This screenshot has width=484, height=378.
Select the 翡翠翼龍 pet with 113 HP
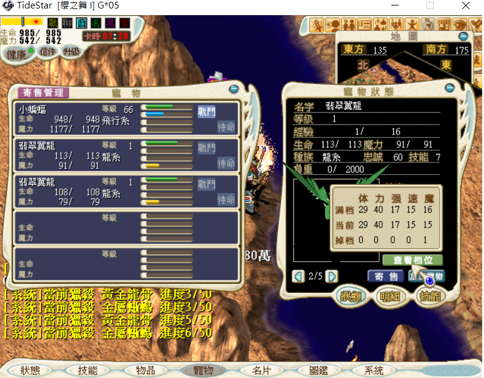pos(127,155)
